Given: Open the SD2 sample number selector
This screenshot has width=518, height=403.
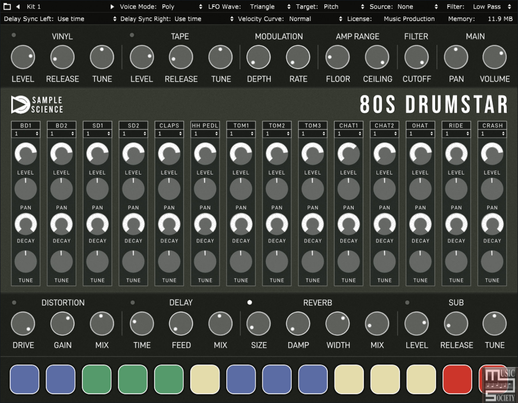Looking at the screenshot, I should click(x=134, y=133).
